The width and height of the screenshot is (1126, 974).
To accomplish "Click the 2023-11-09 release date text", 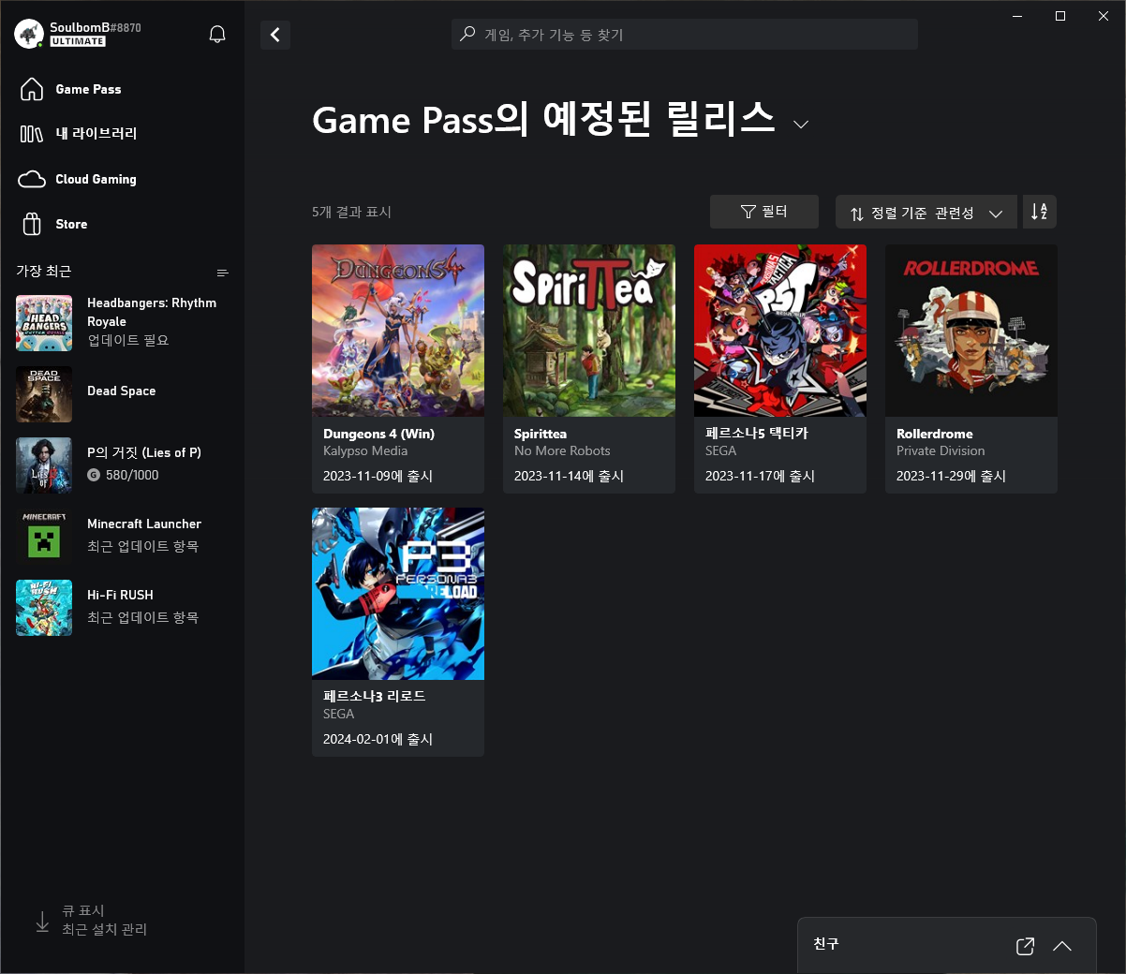I will click(x=378, y=476).
